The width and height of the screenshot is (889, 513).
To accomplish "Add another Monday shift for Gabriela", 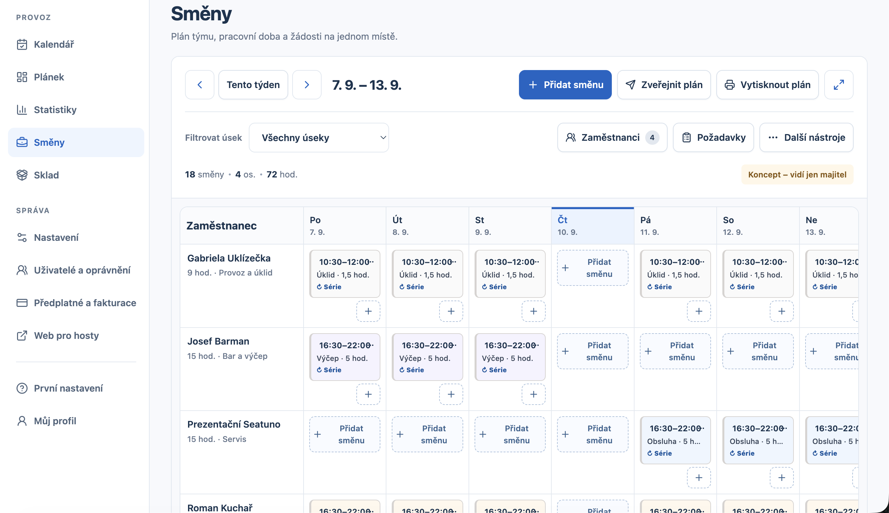I will [368, 311].
